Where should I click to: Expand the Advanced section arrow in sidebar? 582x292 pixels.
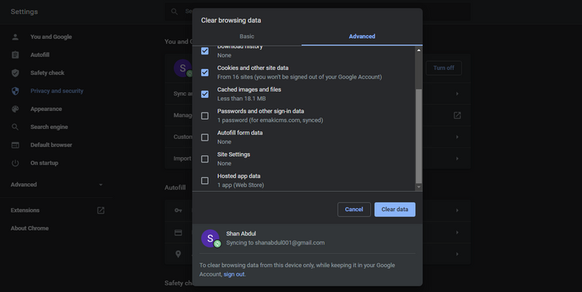[x=101, y=185]
